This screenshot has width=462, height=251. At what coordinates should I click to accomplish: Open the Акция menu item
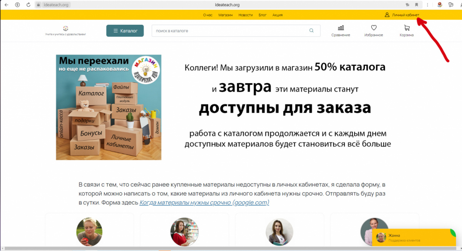(x=277, y=15)
